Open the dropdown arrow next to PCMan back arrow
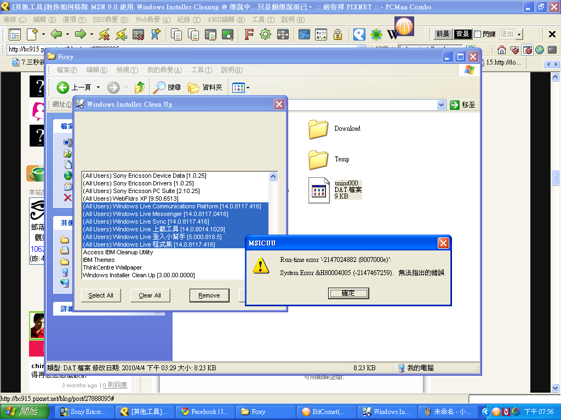Screen dimensions: 561x420 67,34
